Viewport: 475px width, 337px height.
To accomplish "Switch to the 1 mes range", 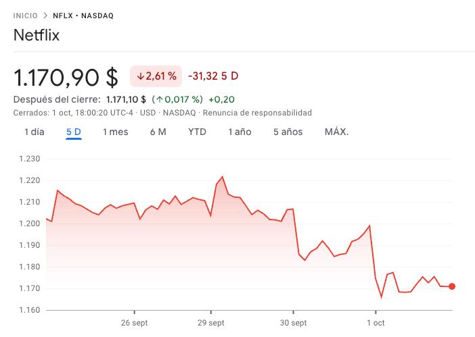I will pos(115,132).
